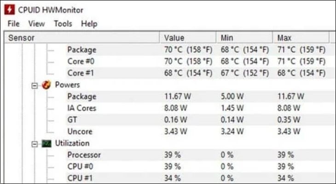Select the Core #1 temperature row
The height and width of the screenshot is (184, 336).
[x=81, y=73]
